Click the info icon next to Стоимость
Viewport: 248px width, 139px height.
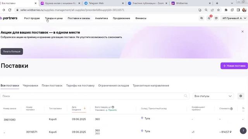point(231,108)
